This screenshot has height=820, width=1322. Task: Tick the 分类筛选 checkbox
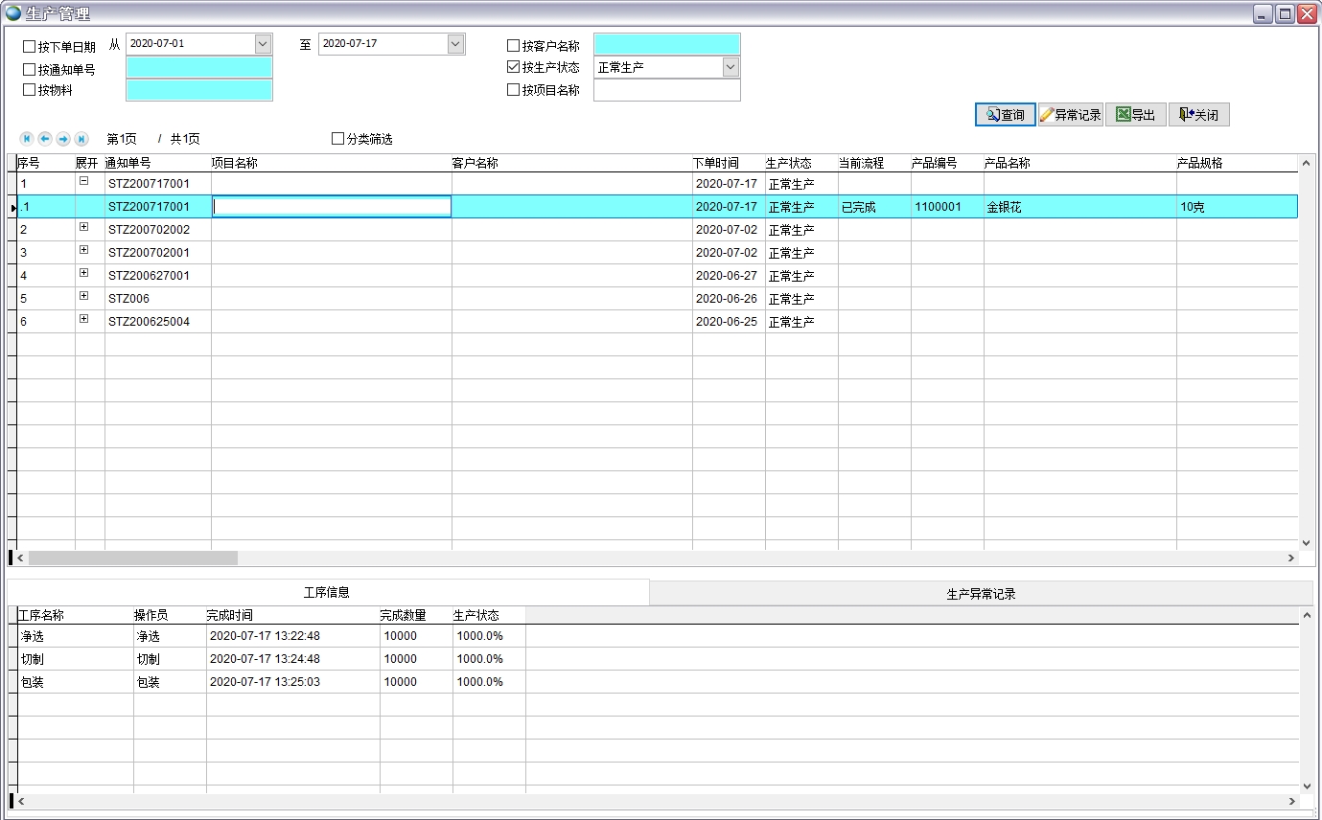pos(337,139)
